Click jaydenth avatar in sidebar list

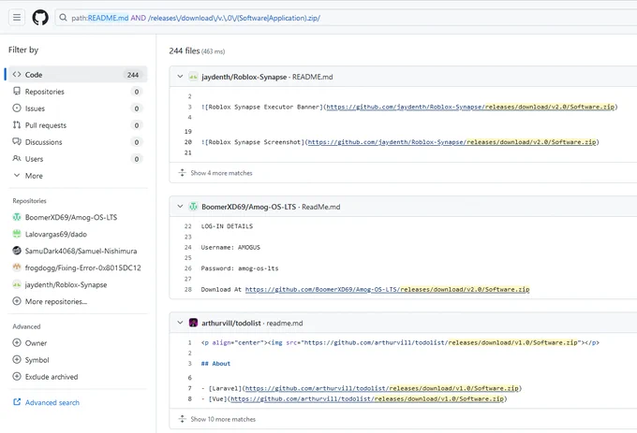(17, 284)
